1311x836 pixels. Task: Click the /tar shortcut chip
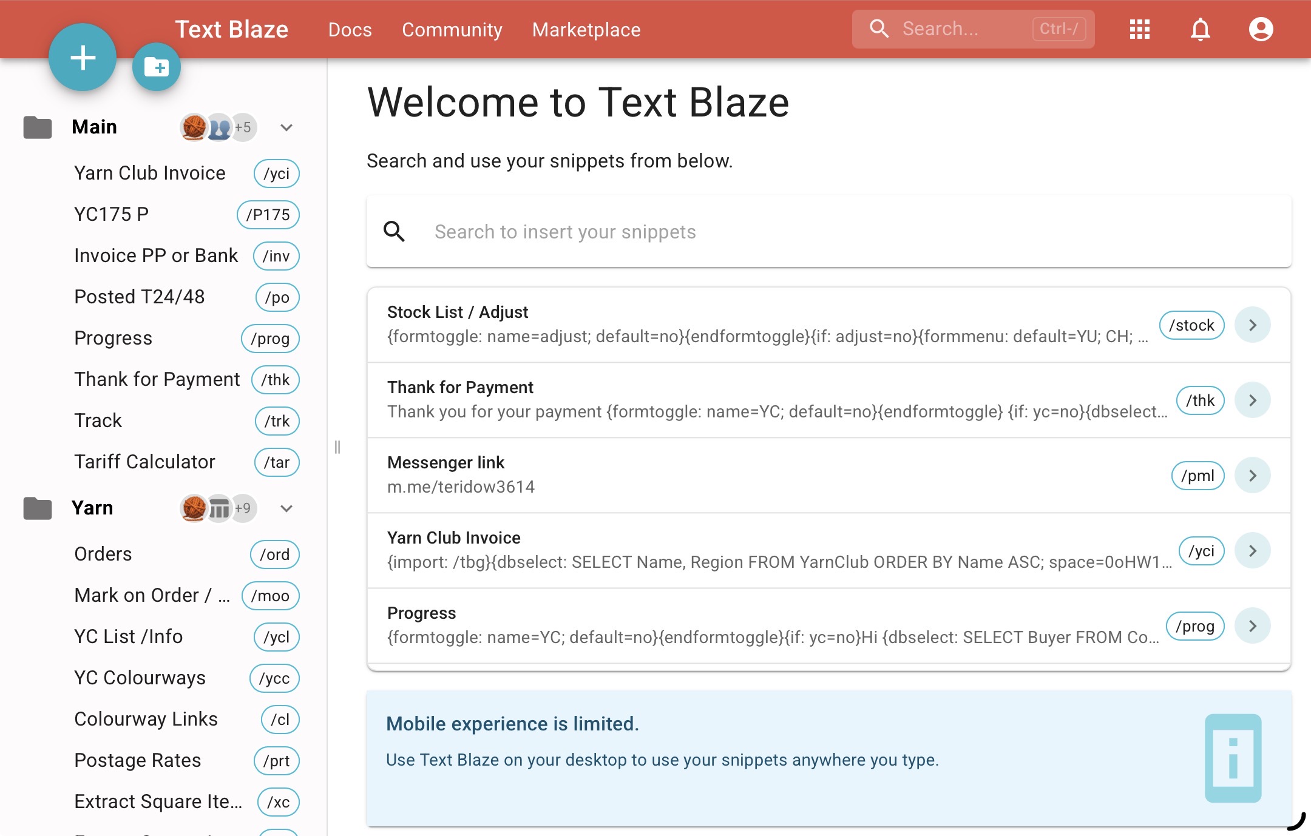click(276, 462)
